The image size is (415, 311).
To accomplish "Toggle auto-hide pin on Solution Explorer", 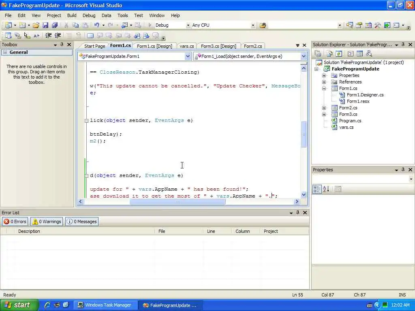I will coord(403,45).
